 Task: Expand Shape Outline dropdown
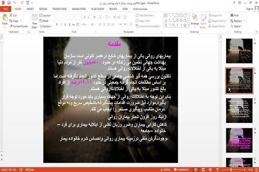point(218,21)
